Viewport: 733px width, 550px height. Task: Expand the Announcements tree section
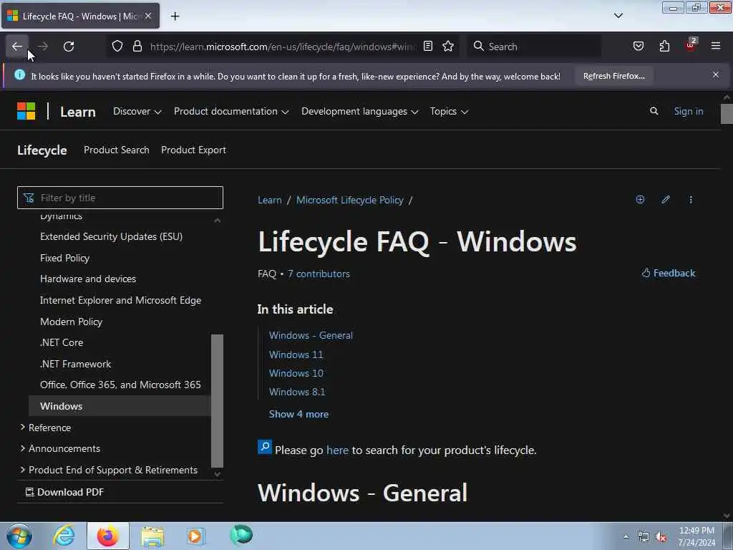click(x=60, y=448)
